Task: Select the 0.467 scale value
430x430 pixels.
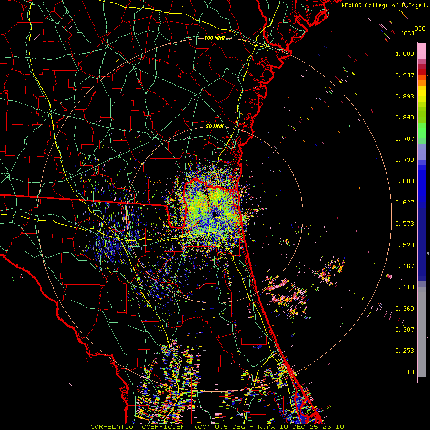Action: pyautogui.click(x=405, y=266)
